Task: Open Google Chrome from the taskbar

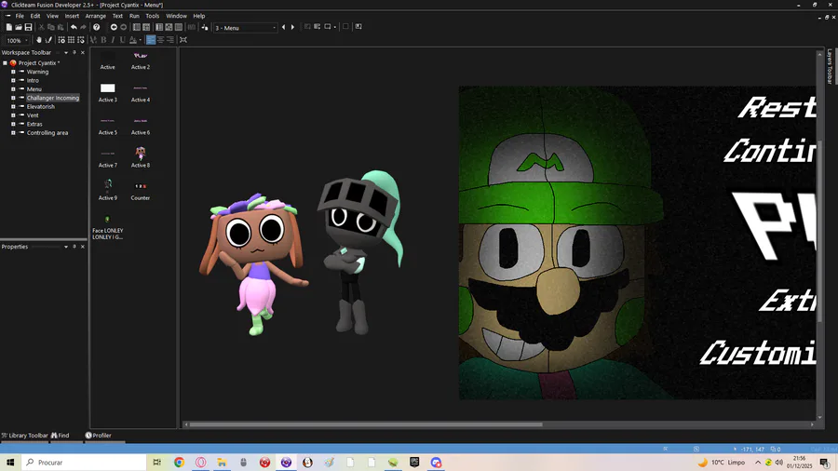Action: [x=179, y=462]
